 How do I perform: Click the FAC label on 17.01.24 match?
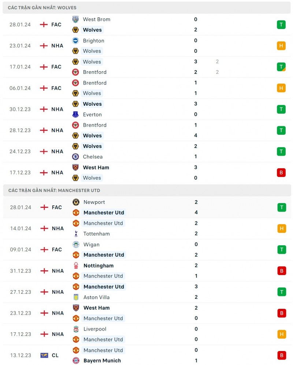56,67
